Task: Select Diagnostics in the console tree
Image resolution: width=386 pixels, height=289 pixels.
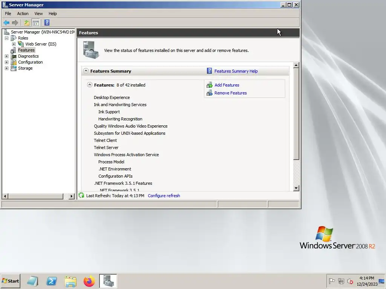Action: (28, 56)
